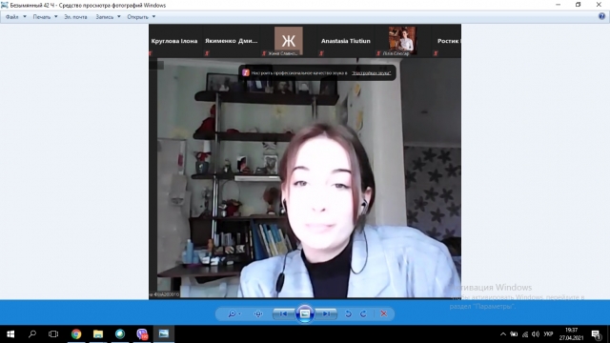This screenshot has height=343, width=610.
Task: Open the Эл. почта menu item
Action: click(75, 17)
